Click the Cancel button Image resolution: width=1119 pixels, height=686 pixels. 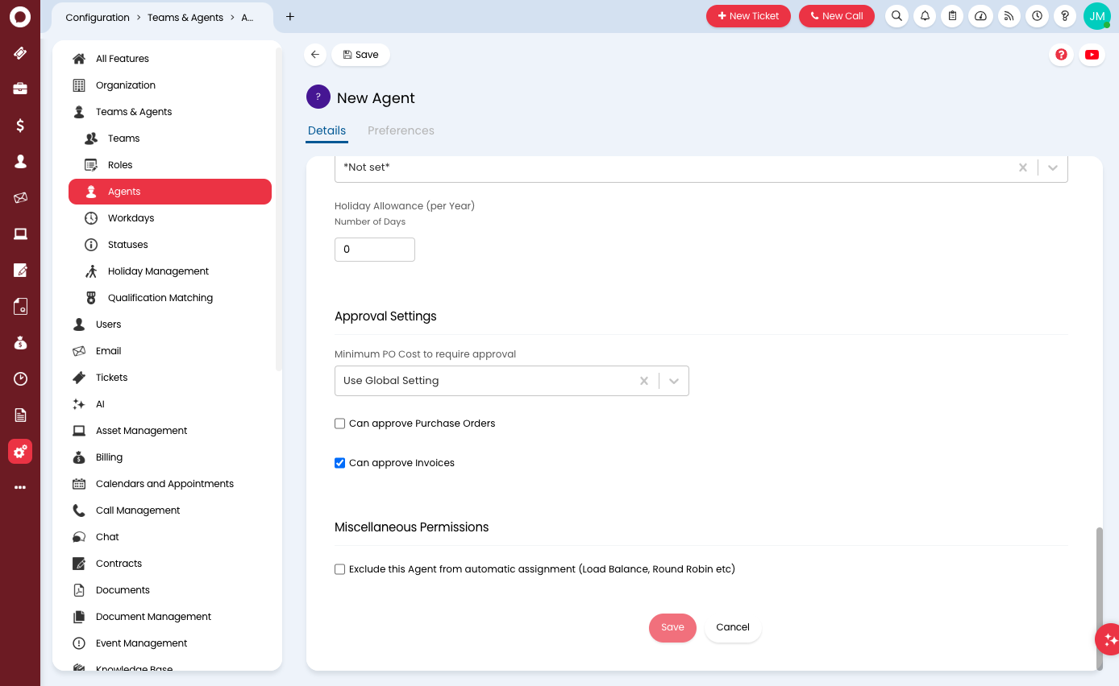click(x=733, y=628)
